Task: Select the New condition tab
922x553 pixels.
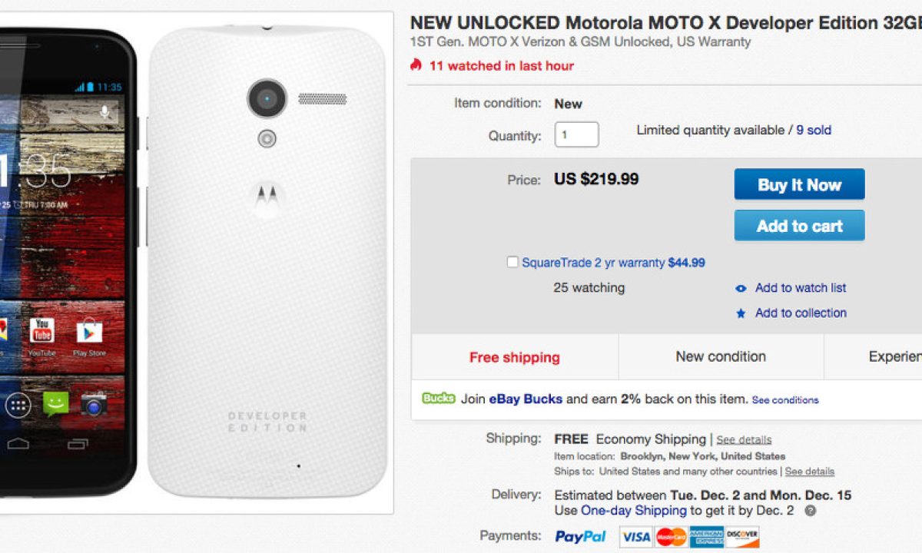Action: click(721, 356)
